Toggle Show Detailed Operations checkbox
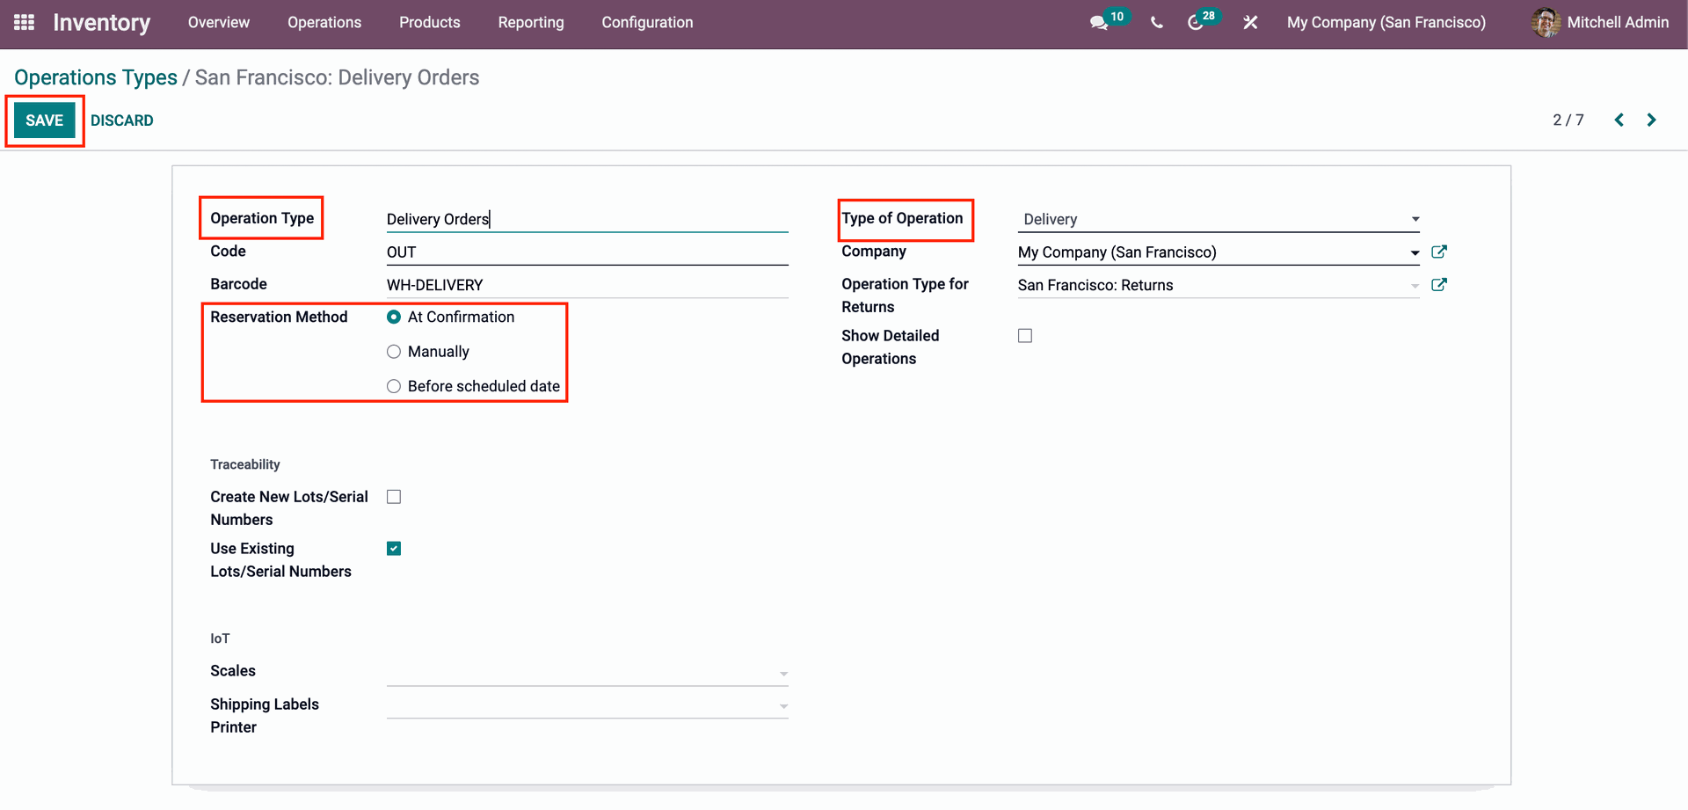The height and width of the screenshot is (810, 1688). tap(1025, 336)
